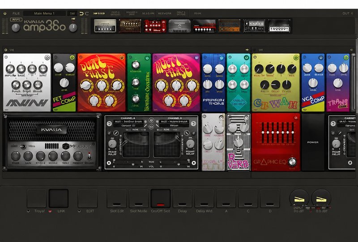Click the Feedback knob on delay pedal

pos(219,128)
